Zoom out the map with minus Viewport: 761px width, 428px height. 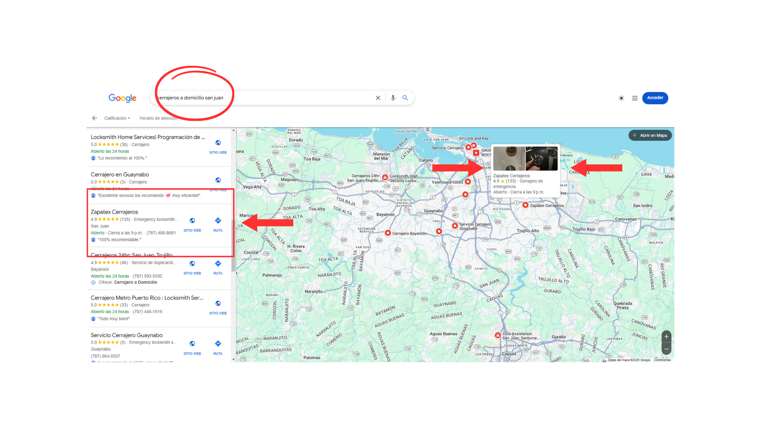[x=666, y=349]
